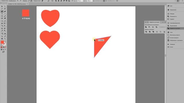Select the Gradient tool
Screen dimensions: 184x103
coord(5,28)
